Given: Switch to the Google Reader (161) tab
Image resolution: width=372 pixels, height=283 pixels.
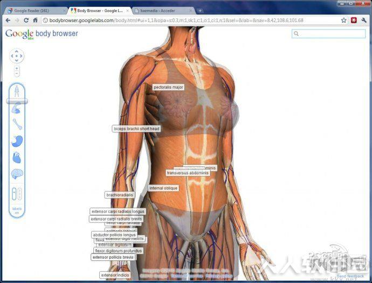Looking at the screenshot, I should tap(36, 11).
